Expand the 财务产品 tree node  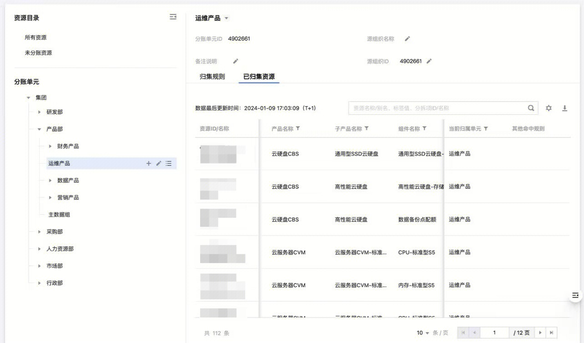(x=50, y=146)
